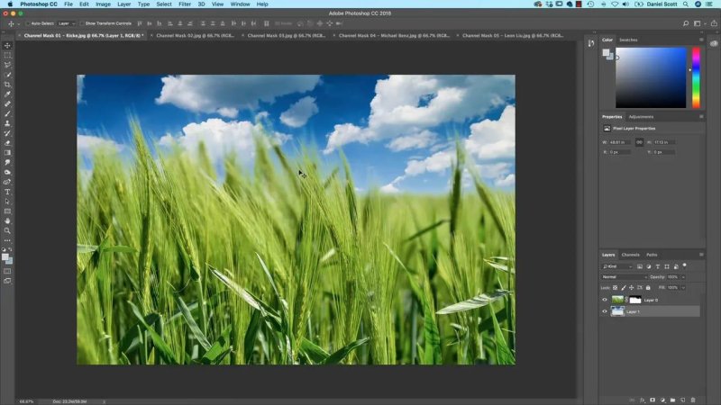The image size is (721, 405).
Task: Select the Healing Brush tool
Action: click(x=7, y=103)
